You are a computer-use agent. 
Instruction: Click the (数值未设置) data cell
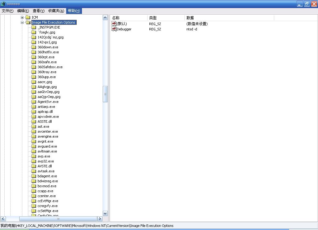click(x=197, y=24)
